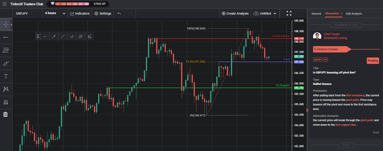
Task: Select the trend line with endpoints tool
Action: click(x=54, y=37)
